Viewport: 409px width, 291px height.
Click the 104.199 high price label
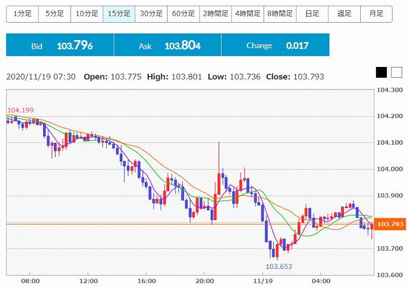click(20, 110)
